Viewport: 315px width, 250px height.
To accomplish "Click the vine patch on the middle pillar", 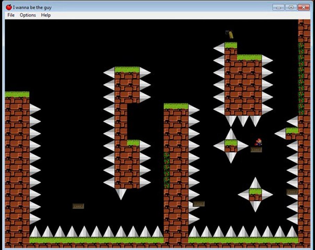I will [167, 170].
